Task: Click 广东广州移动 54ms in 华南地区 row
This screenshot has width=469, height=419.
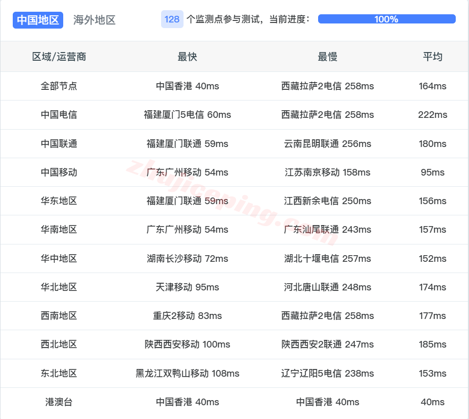Action: (187, 230)
